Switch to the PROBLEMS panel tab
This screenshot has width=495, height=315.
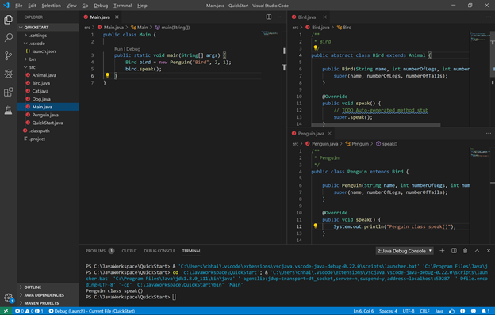(x=100, y=251)
